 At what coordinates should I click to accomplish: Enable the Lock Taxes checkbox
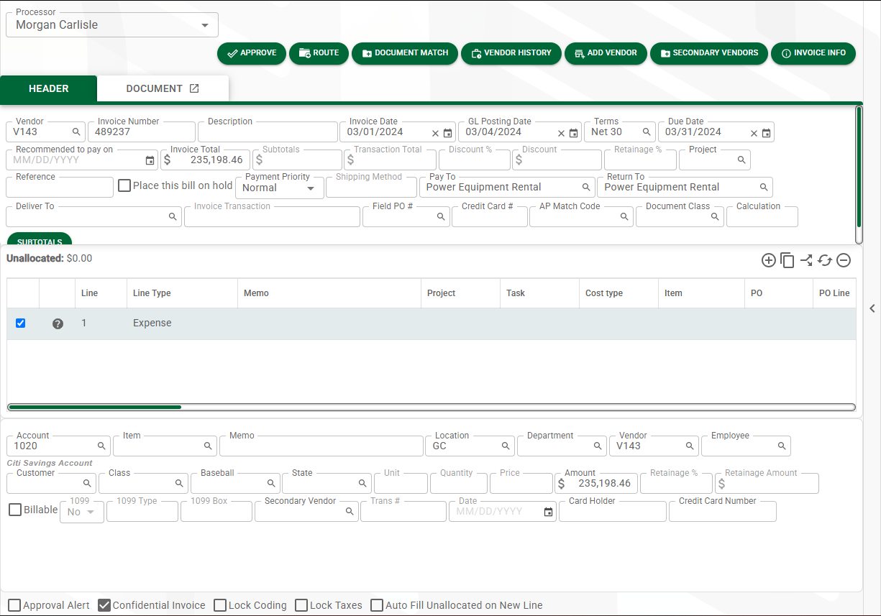point(301,605)
